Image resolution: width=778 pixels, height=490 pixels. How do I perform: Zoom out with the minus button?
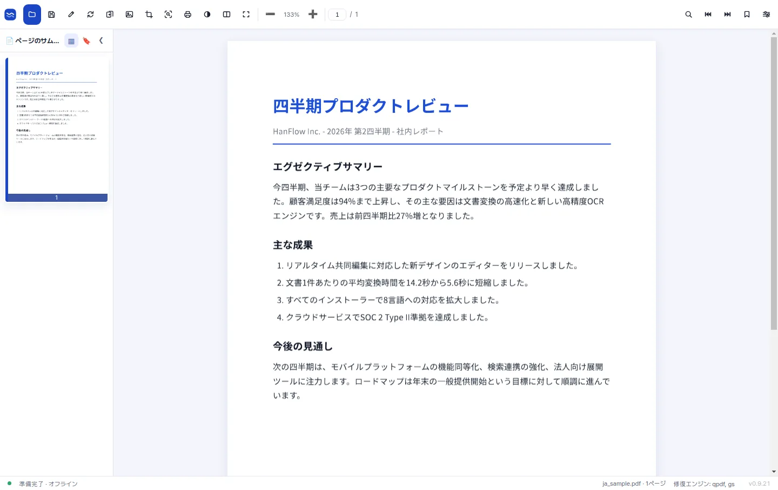pyautogui.click(x=271, y=15)
